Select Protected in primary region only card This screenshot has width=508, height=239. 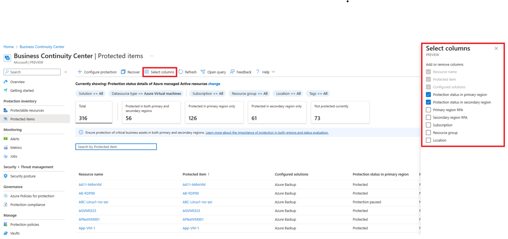point(214,112)
